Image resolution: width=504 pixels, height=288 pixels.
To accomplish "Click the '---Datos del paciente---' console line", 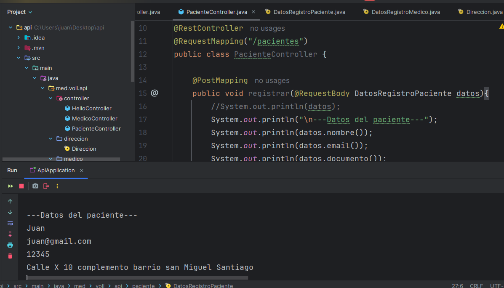I will pos(82,215).
